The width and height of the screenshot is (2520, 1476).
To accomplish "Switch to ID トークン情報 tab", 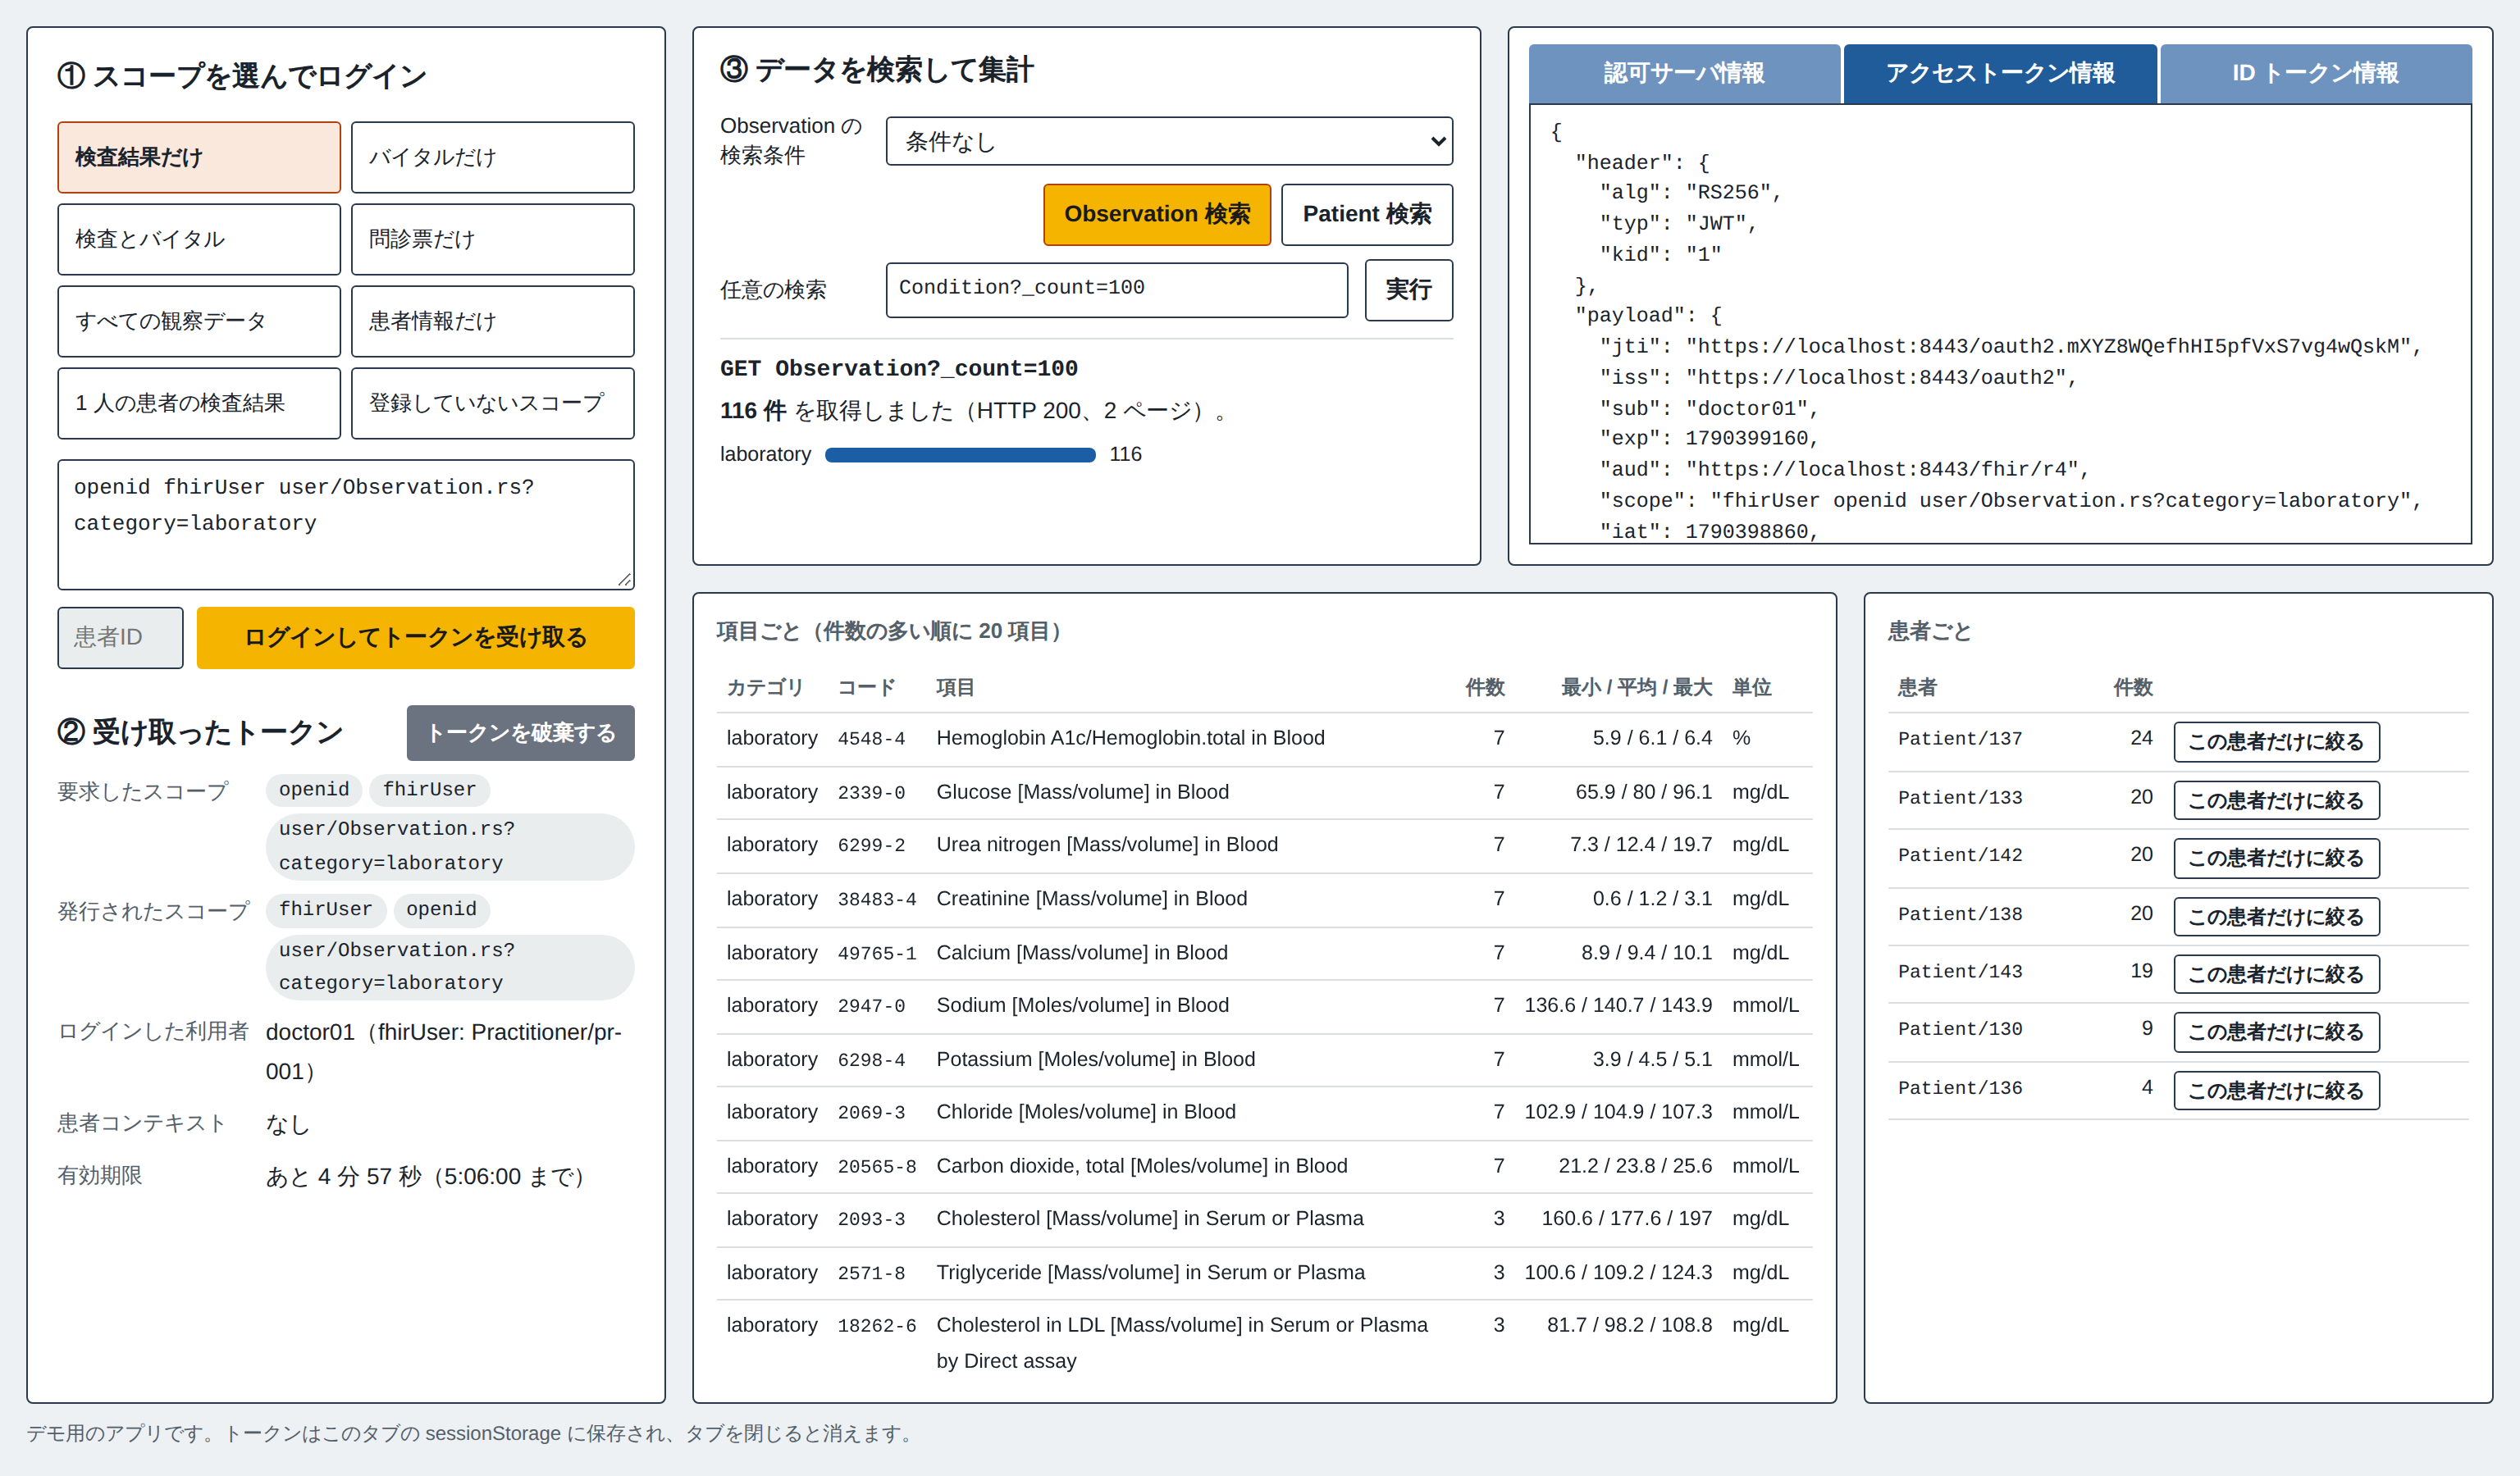I will pyautogui.click(x=2316, y=73).
